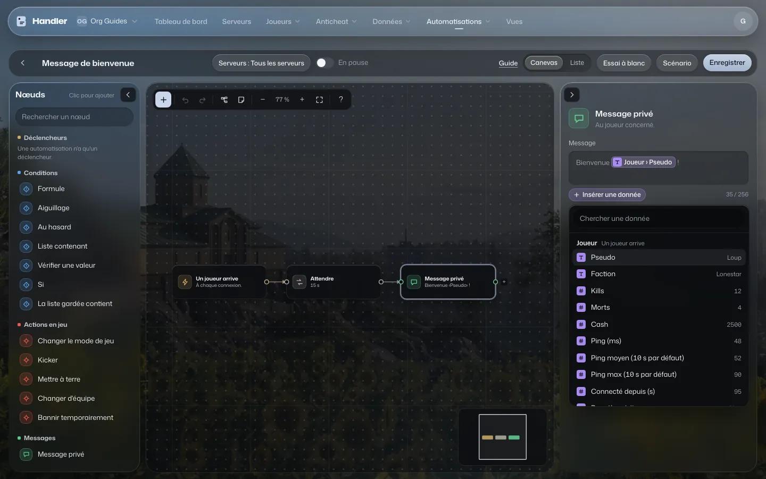Open the Guide link

[508, 63]
